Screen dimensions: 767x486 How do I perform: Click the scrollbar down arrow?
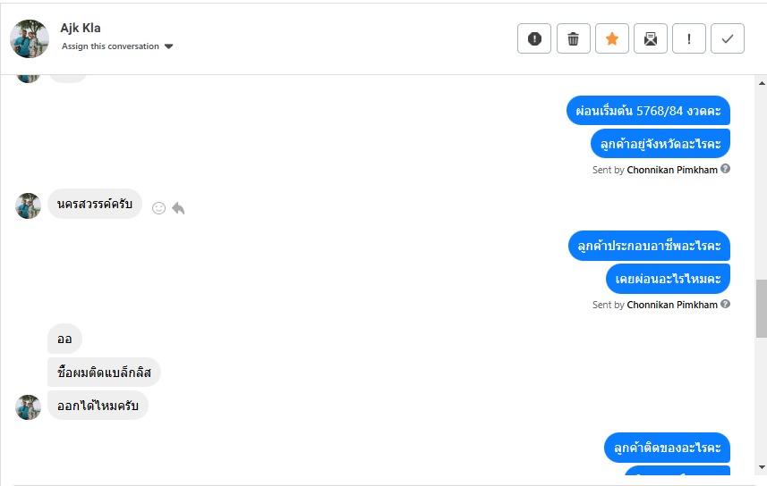(761, 466)
